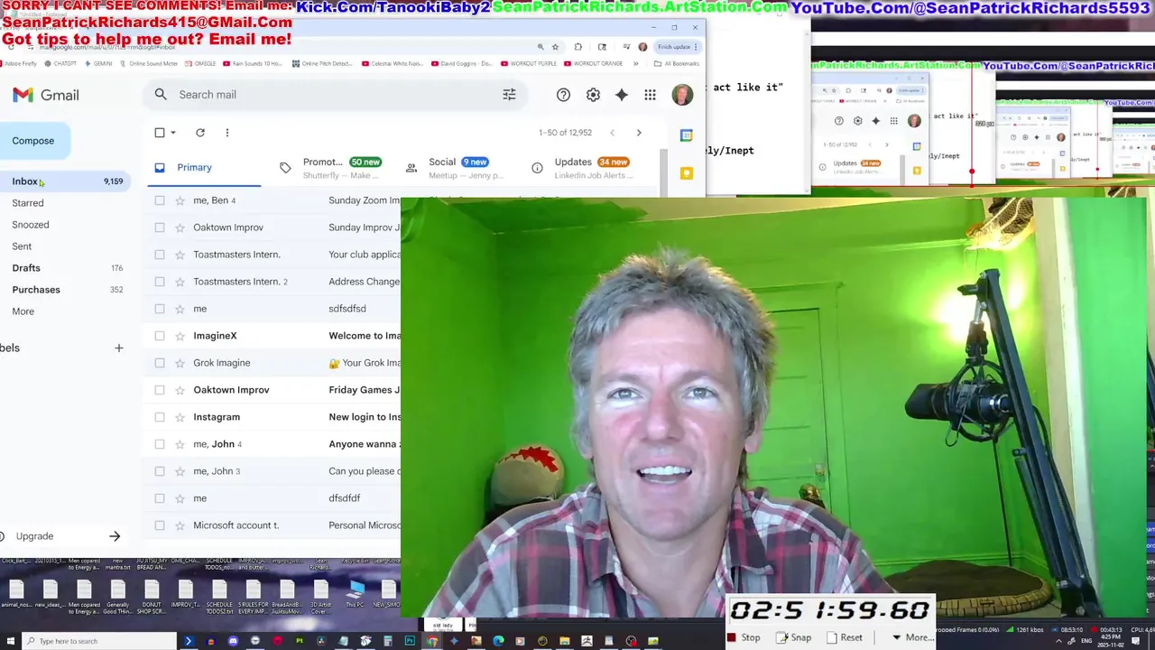Create new label with plus icon
This screenshot has height=650, width=1155.
[118, 348]
